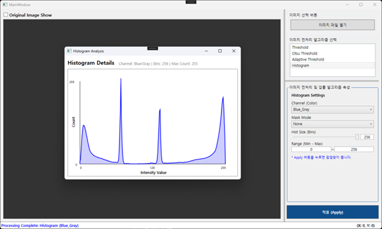Open the Channel (Color) Blue_Gray dropdown
Viewport: 382px width, 229px height.
[333, 110]
